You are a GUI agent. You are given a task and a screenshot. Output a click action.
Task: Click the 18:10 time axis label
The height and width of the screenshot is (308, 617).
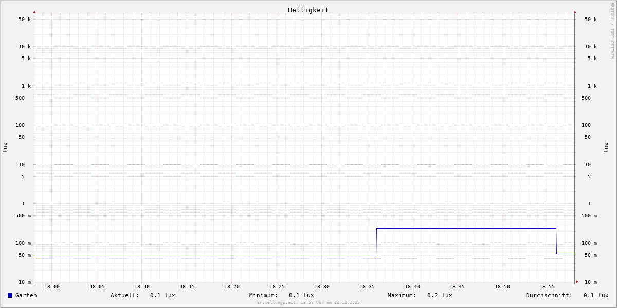coord(142,287)
